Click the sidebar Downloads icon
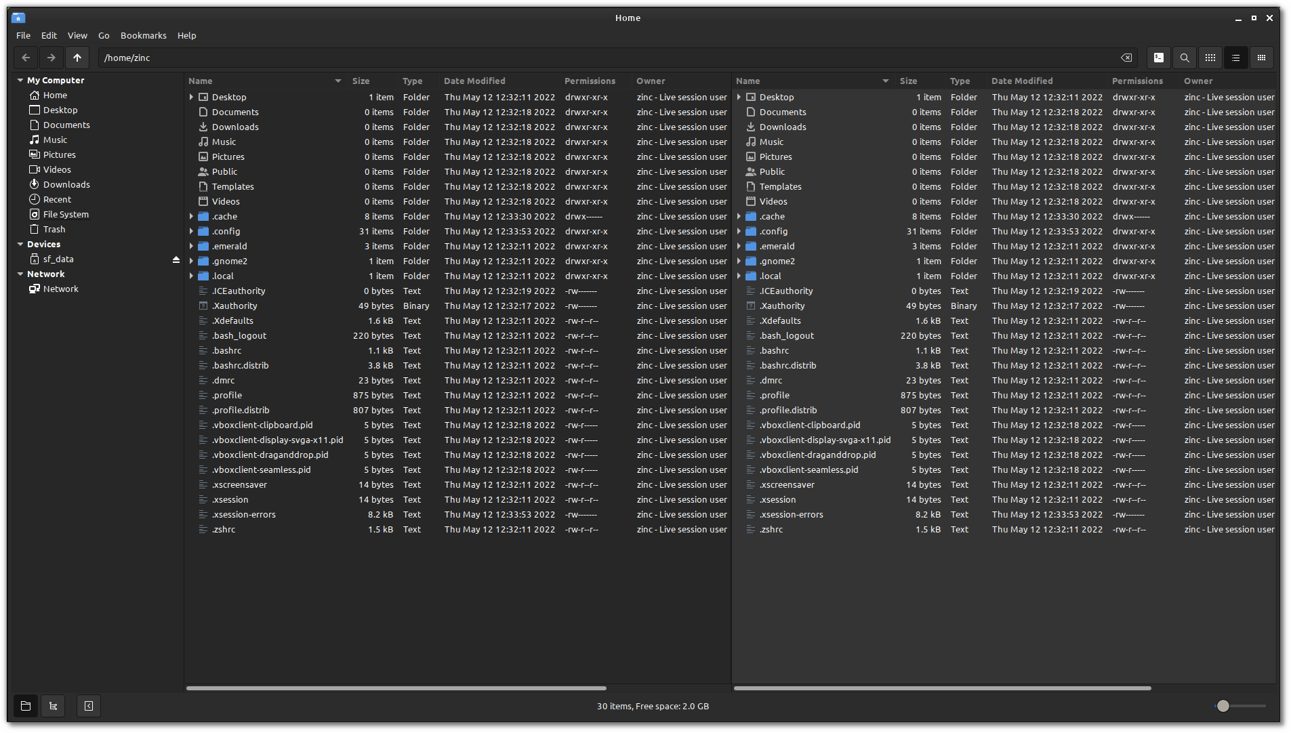 35,185
